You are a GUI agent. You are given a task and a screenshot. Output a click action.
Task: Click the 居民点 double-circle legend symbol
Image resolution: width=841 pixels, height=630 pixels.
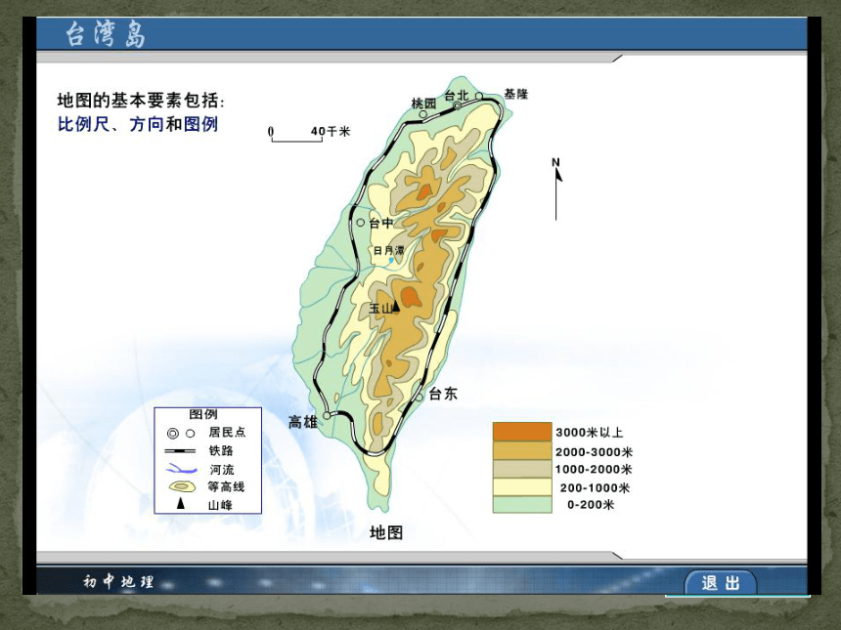[173, 434]
